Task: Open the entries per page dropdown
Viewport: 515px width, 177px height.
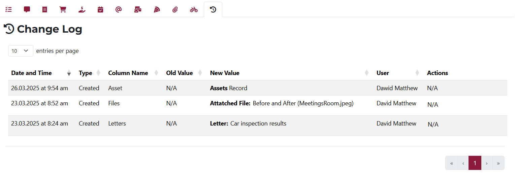Action: [x=21, y=51]
